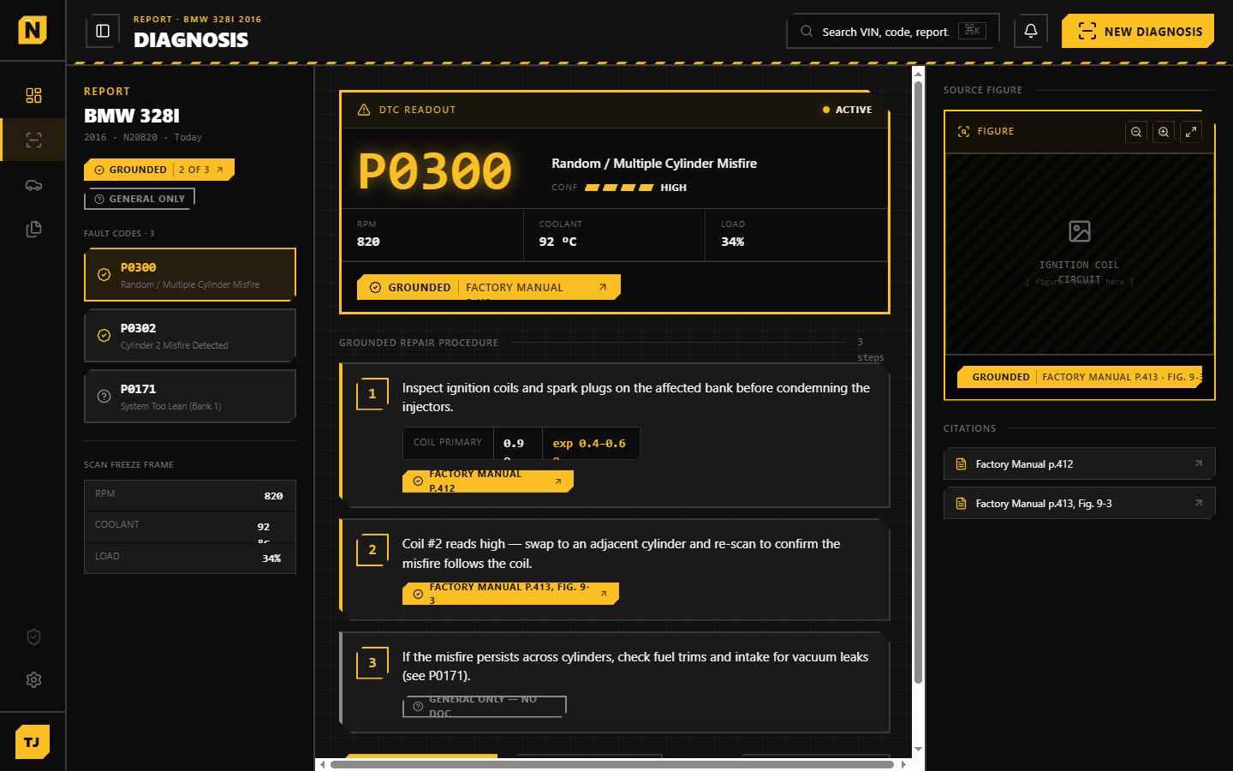The width and height of the screenshot is (1233, 771).
Task: Click the Coolant 92 °C readout cell
Action: (615, 235)
